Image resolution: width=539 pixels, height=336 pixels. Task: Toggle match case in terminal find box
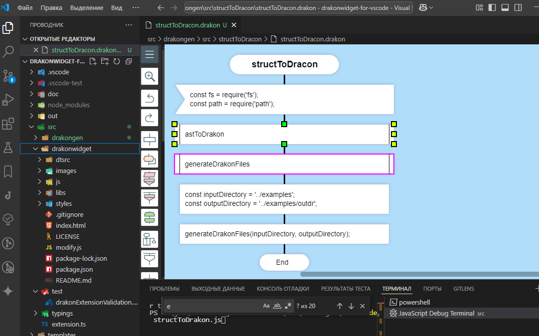pos(266,306)
